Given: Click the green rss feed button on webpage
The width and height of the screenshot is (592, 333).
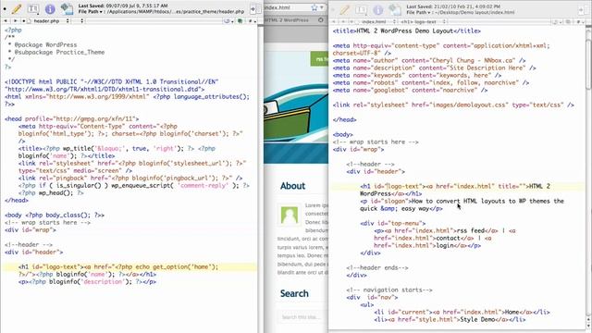Looking at the screenshot, I should tap(320, 59).
